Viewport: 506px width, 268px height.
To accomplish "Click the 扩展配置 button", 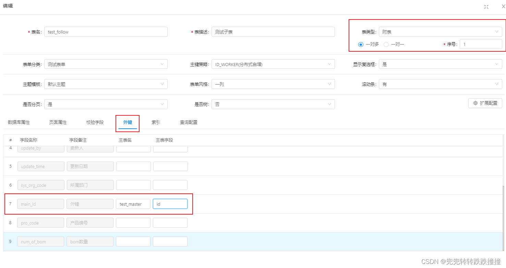I will (x=485, y=103).
